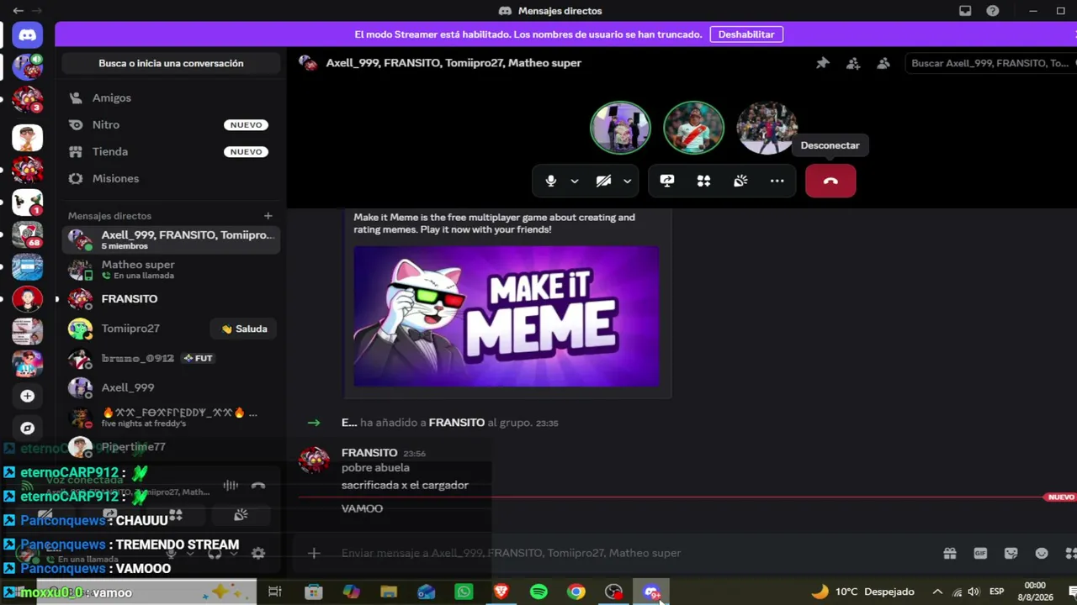
Task: Disconnect voice from sidebar voice panel
Action: tap(258, 486)
